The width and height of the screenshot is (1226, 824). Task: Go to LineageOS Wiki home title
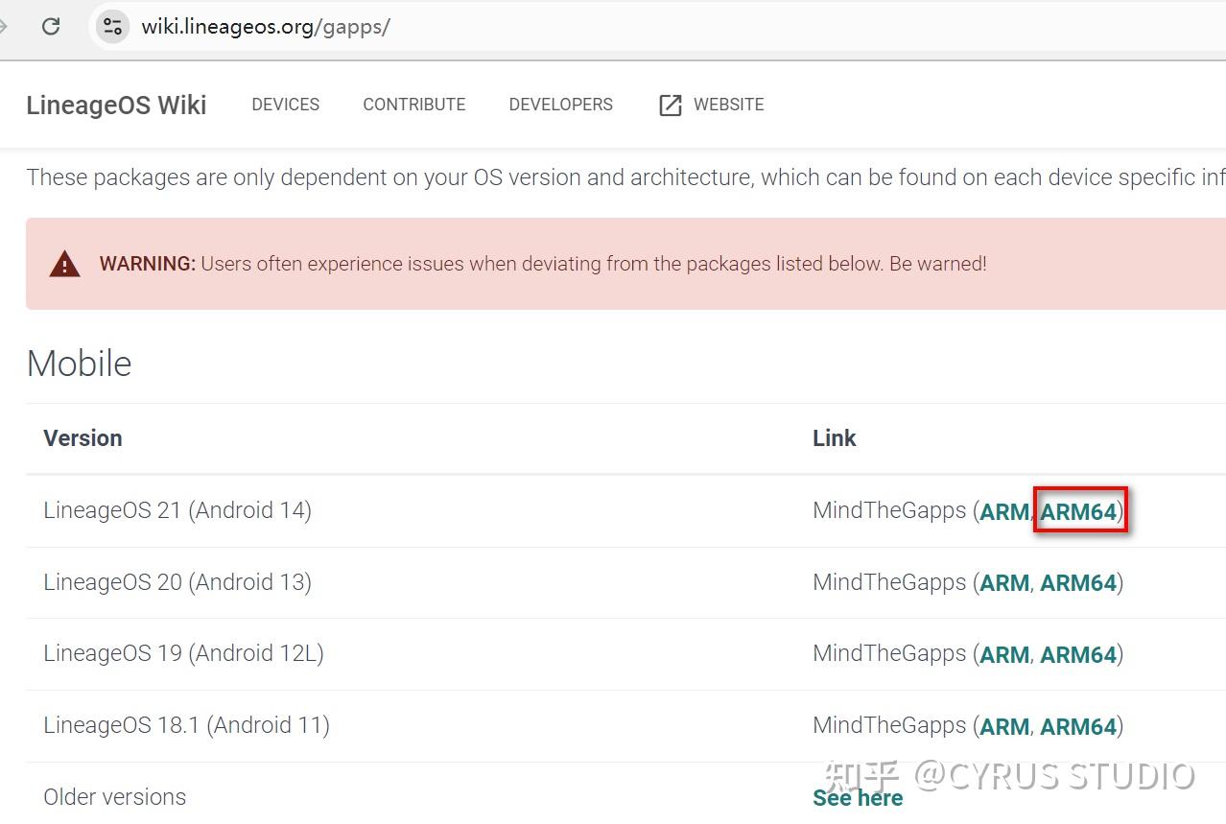[x=116, y=105]
